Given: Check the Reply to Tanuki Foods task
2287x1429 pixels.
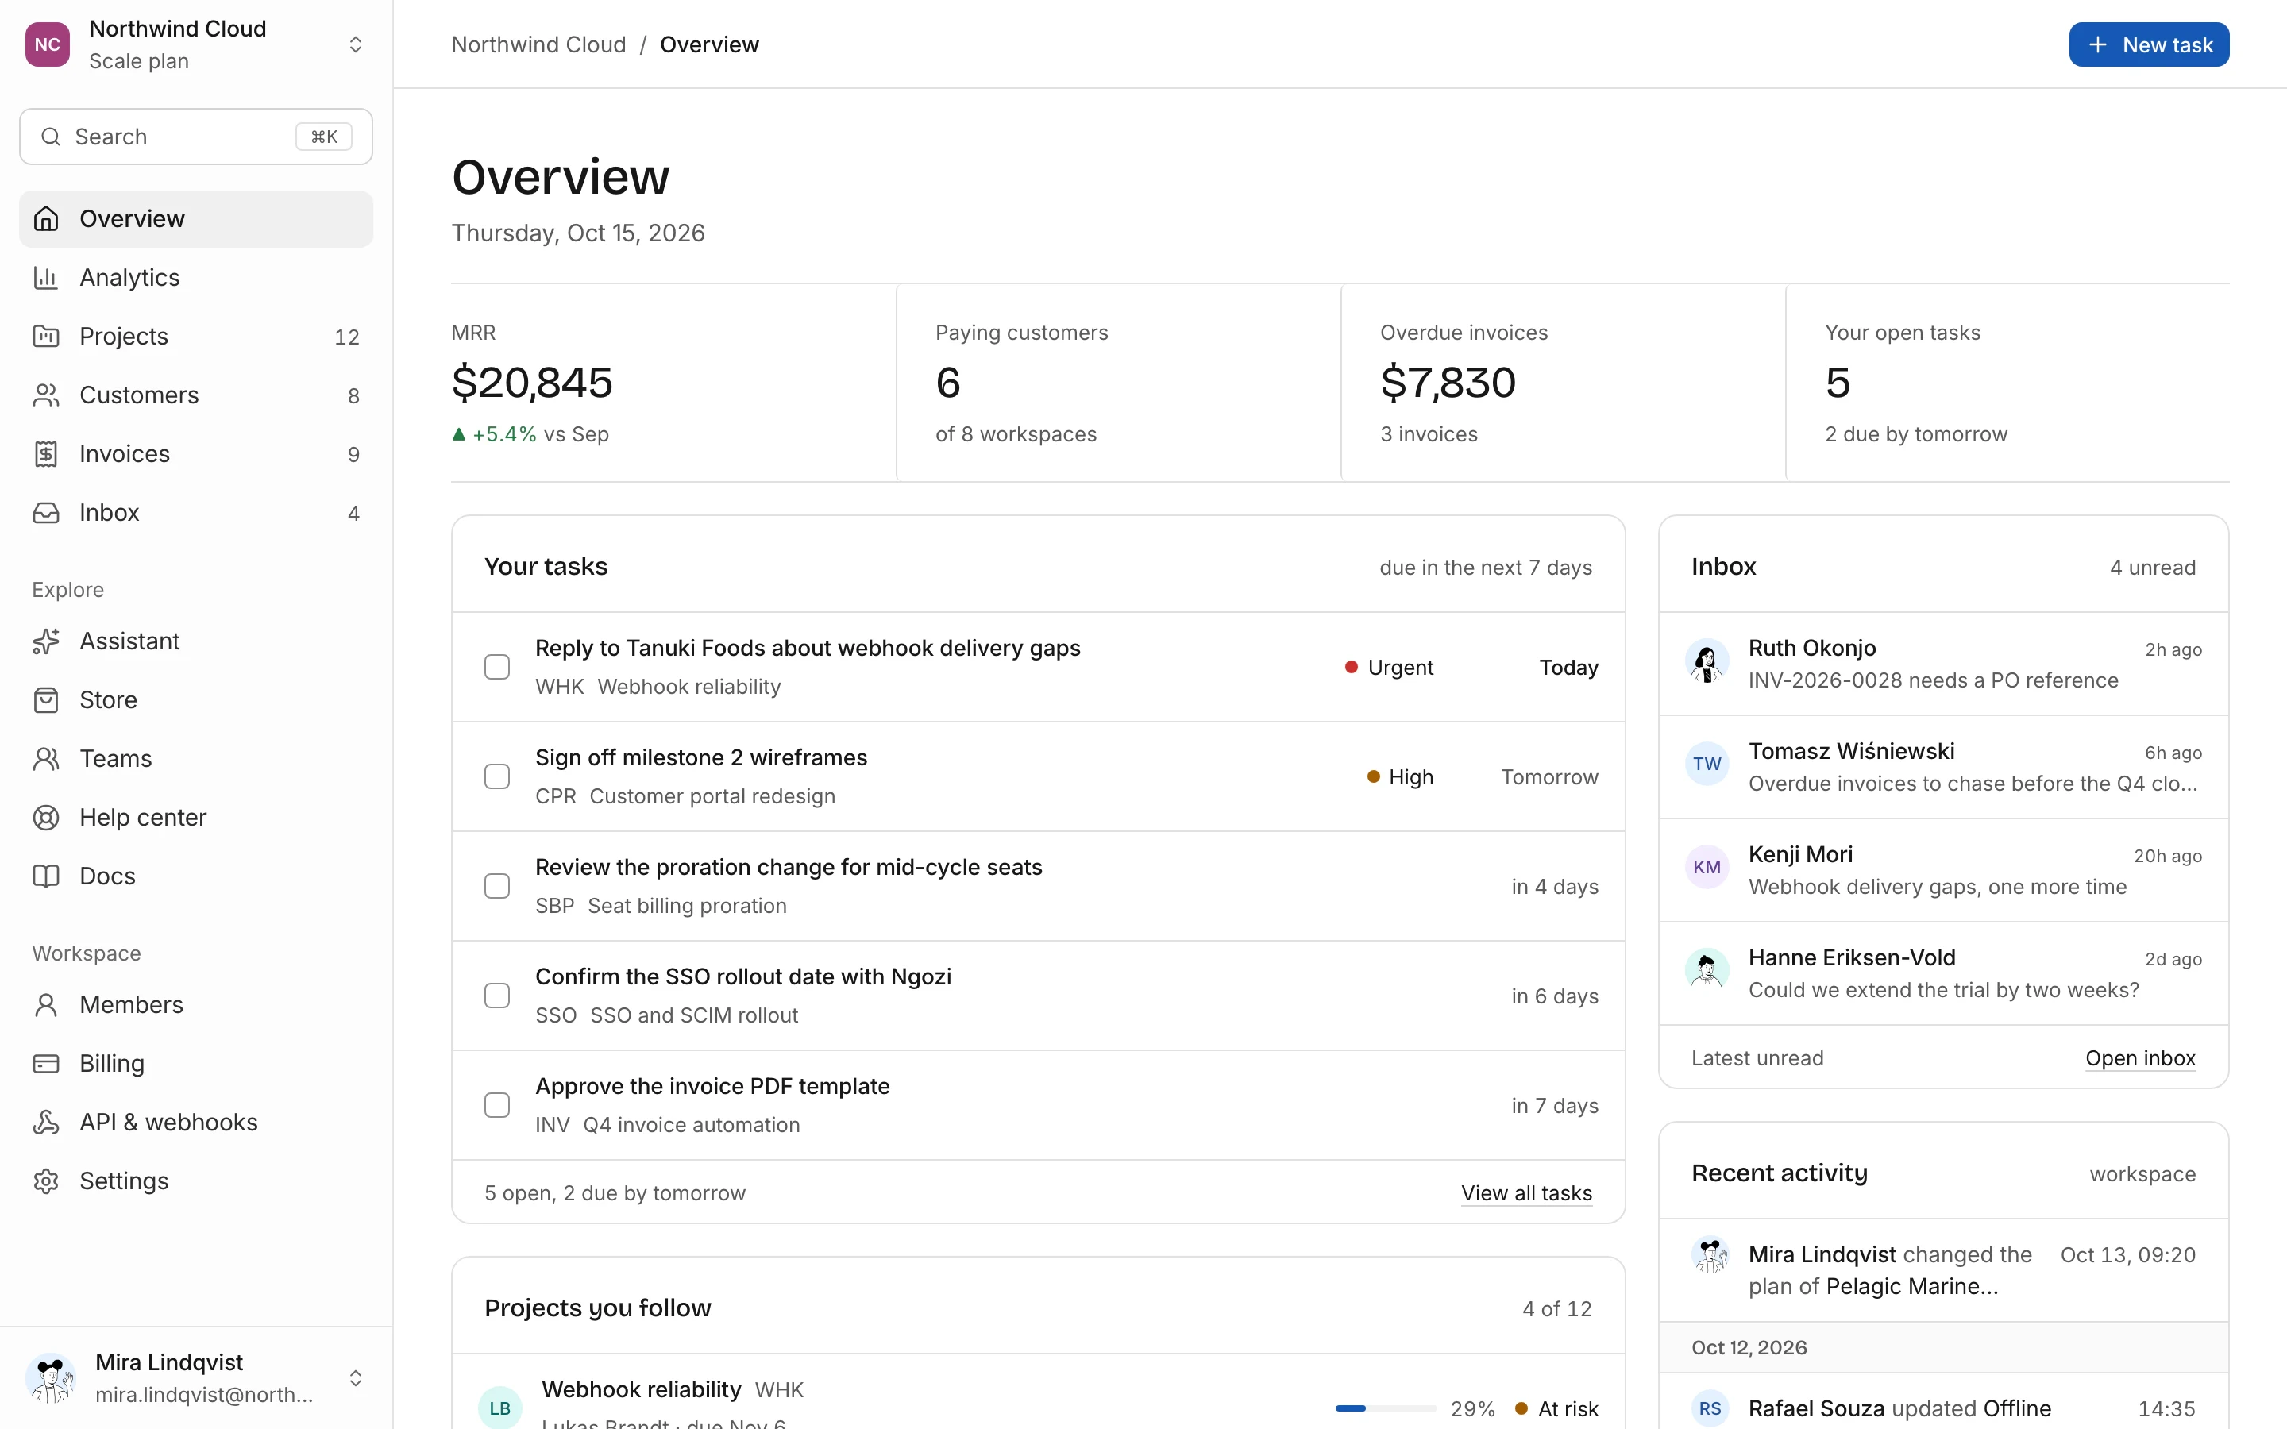Looking at the screenshot, I should point(497,667).
